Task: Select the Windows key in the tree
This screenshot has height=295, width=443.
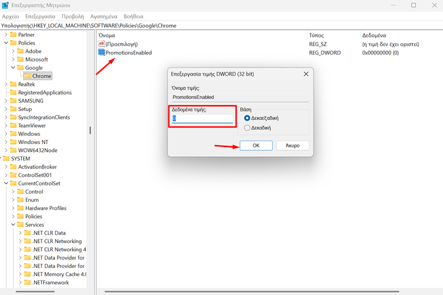Action: click(29, 134)
